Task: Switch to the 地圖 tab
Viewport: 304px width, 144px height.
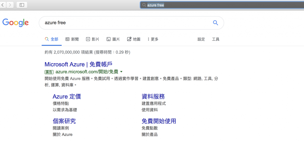Action: click(x=134, y=39)
